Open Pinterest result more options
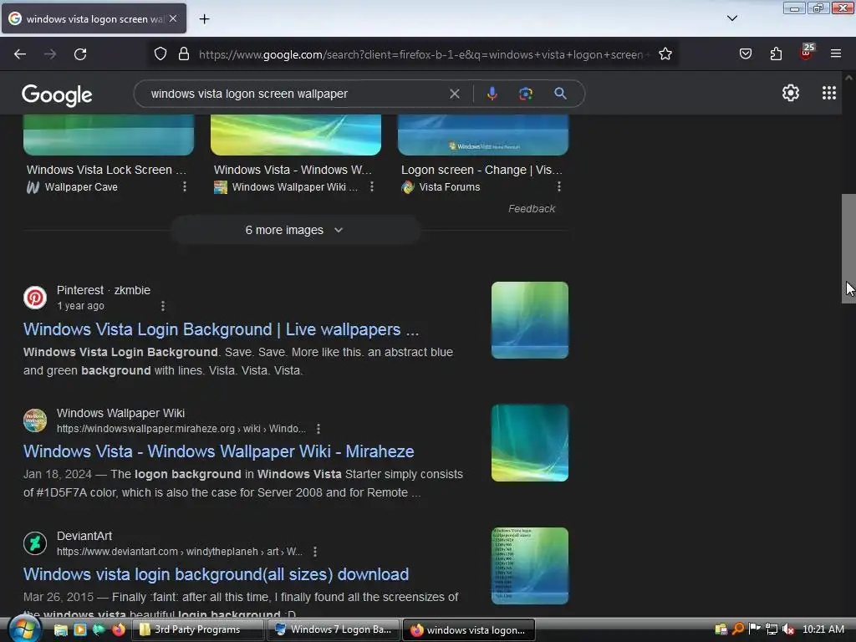This screenshot has height=642, width=856. pos(163,306)
